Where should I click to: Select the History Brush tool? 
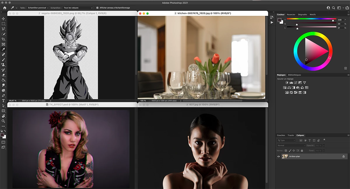click(3, 70)
